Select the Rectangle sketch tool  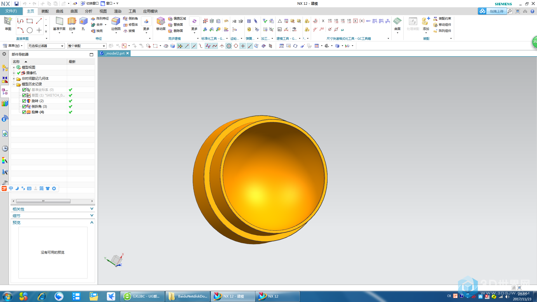click(x=30, y=21)
